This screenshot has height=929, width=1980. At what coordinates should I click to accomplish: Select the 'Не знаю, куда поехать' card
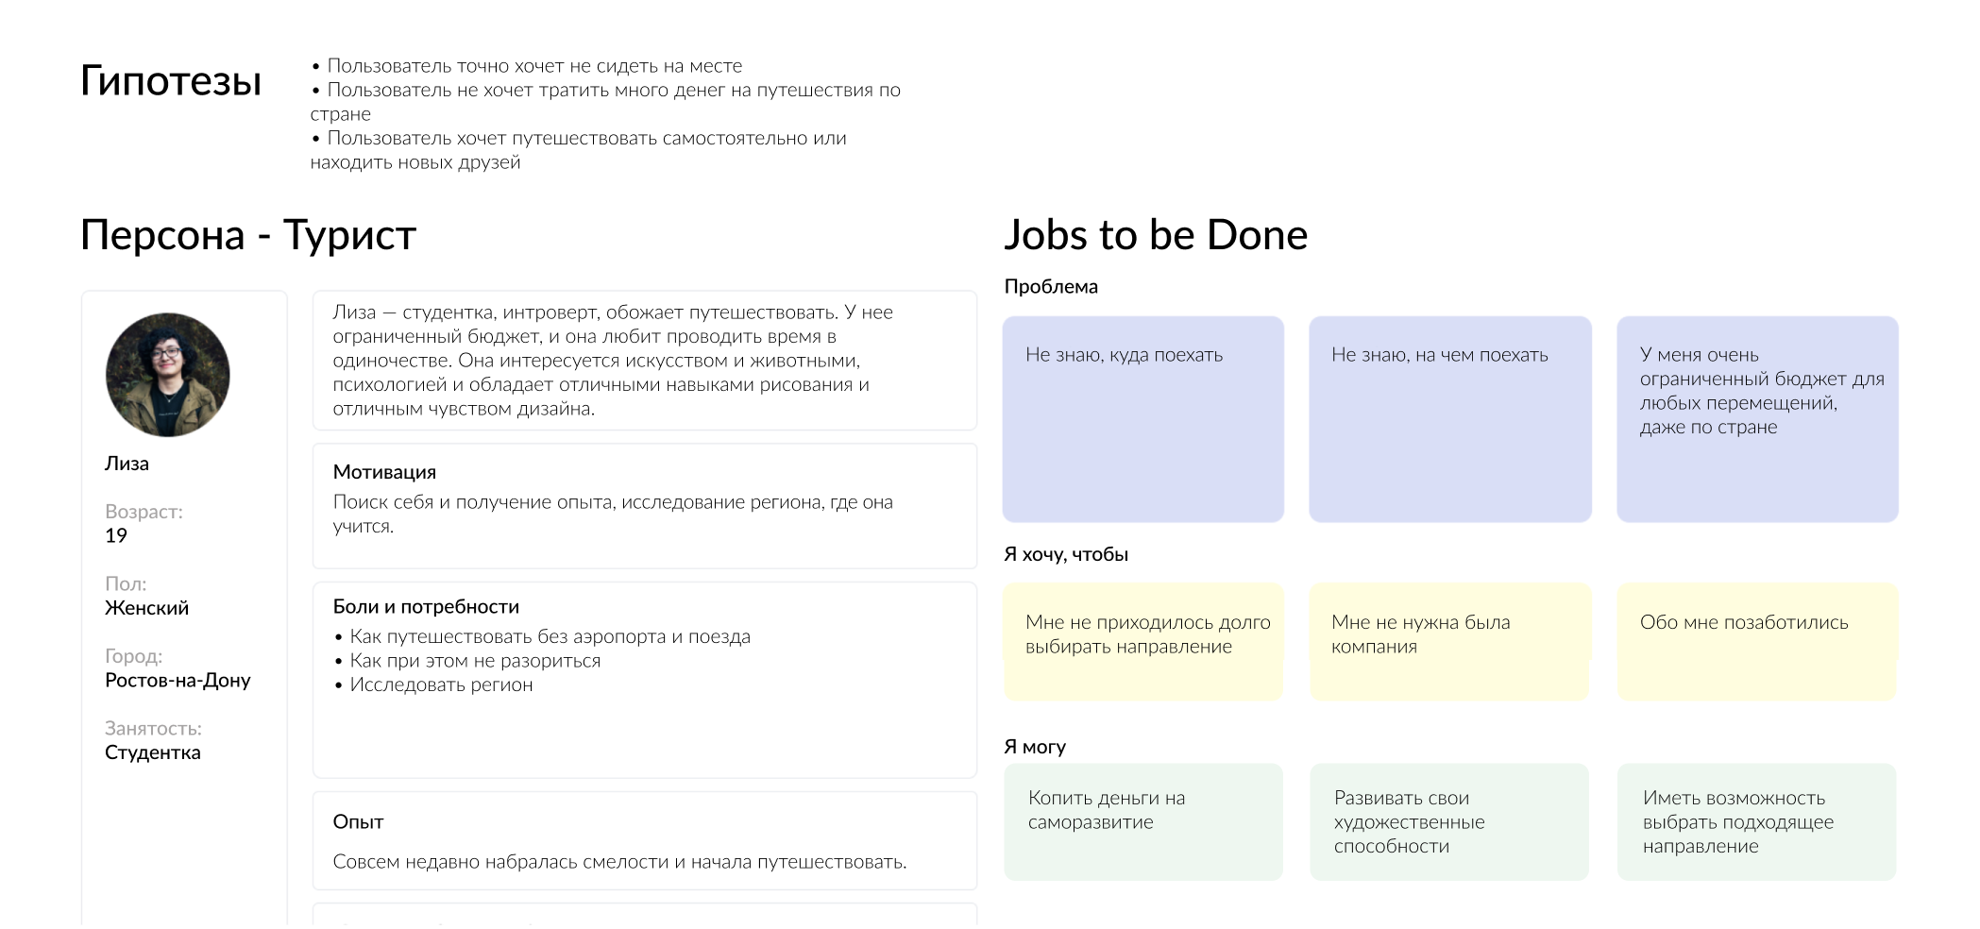(x=1143, y=419)
